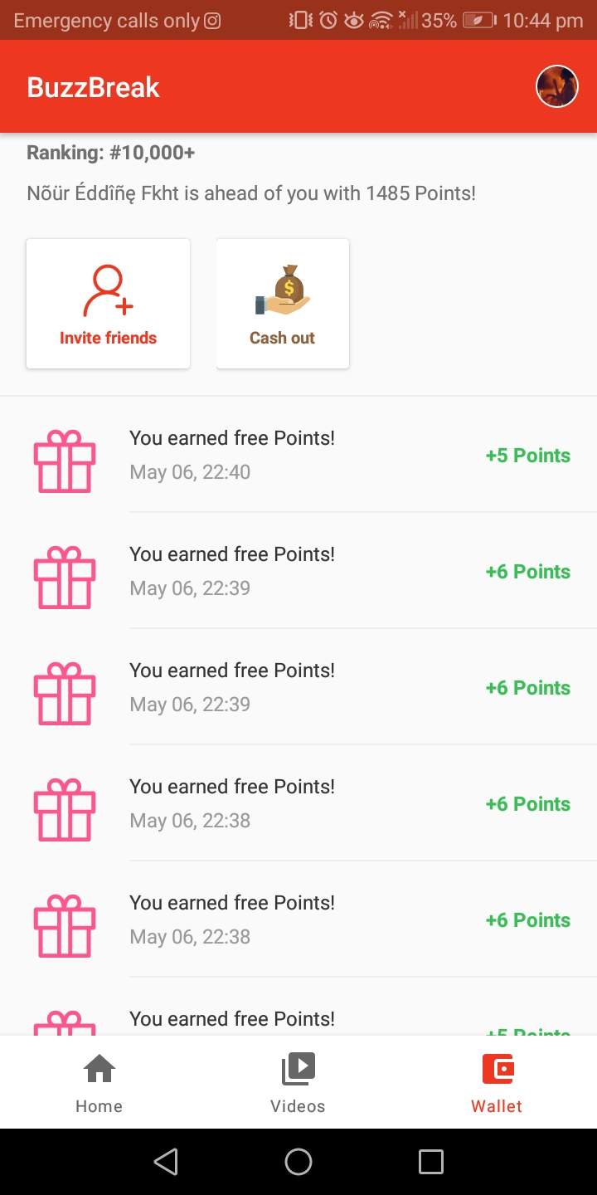Tap gift icon for 22:40 entry
Viewport: 597px width, 1195px height.
pyautogui.click(x=65, y=461)
